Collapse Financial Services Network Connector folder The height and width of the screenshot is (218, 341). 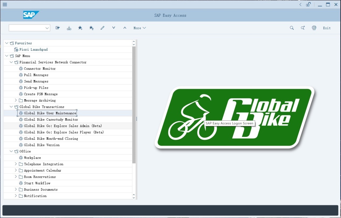(11, 62)
